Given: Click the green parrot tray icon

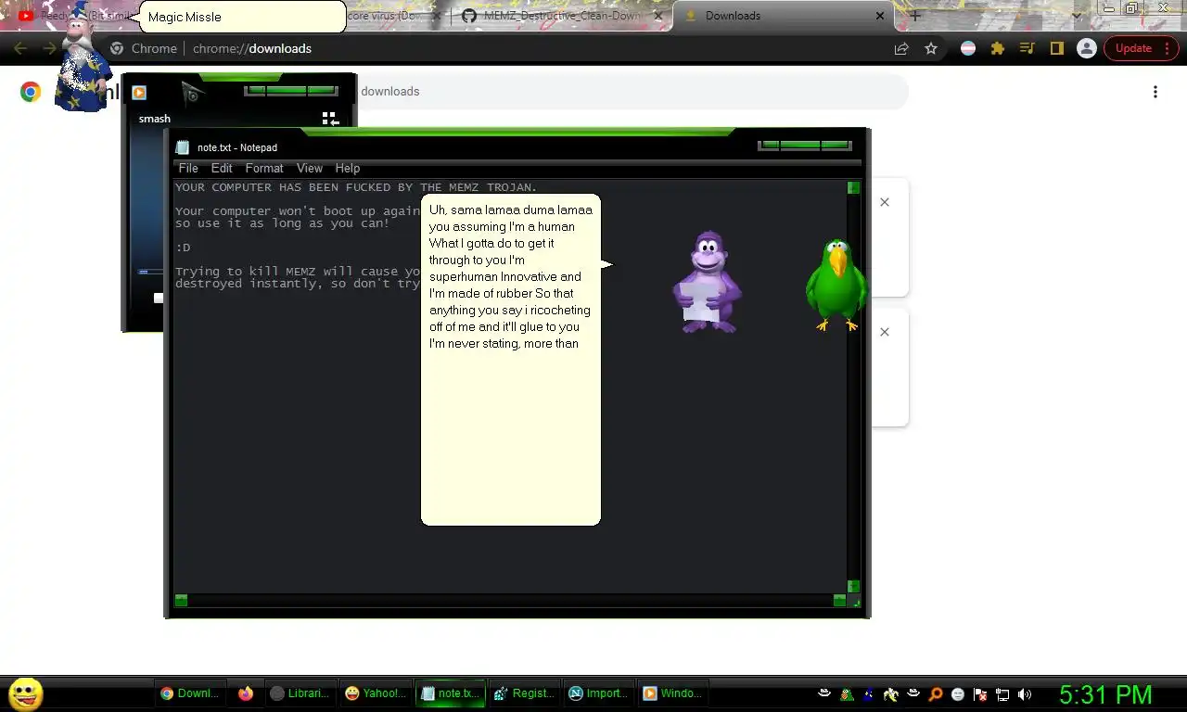Looking at the screenshot, I should point(847,694).
